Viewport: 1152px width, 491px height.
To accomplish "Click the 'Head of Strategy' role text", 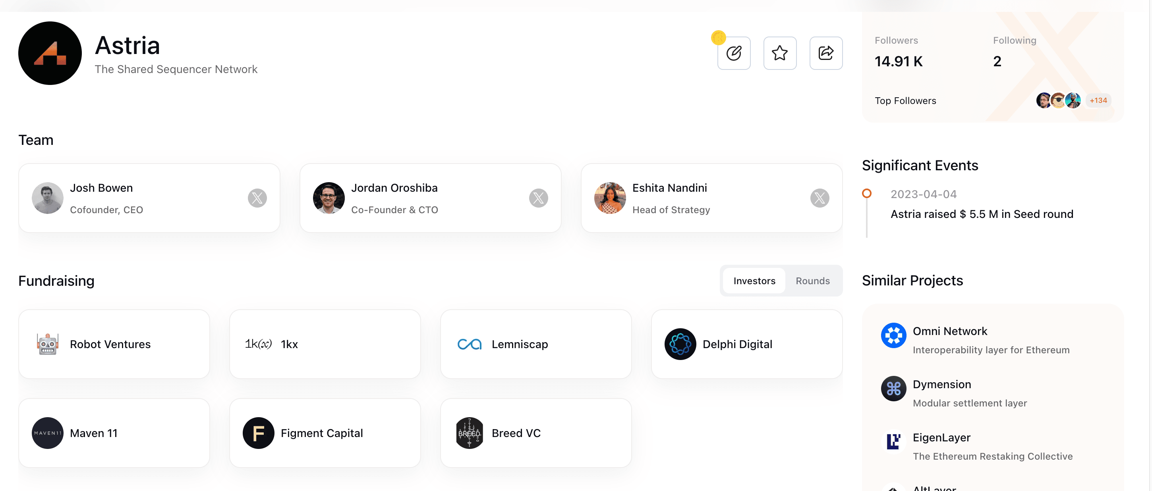I will [x=671, y=210].
